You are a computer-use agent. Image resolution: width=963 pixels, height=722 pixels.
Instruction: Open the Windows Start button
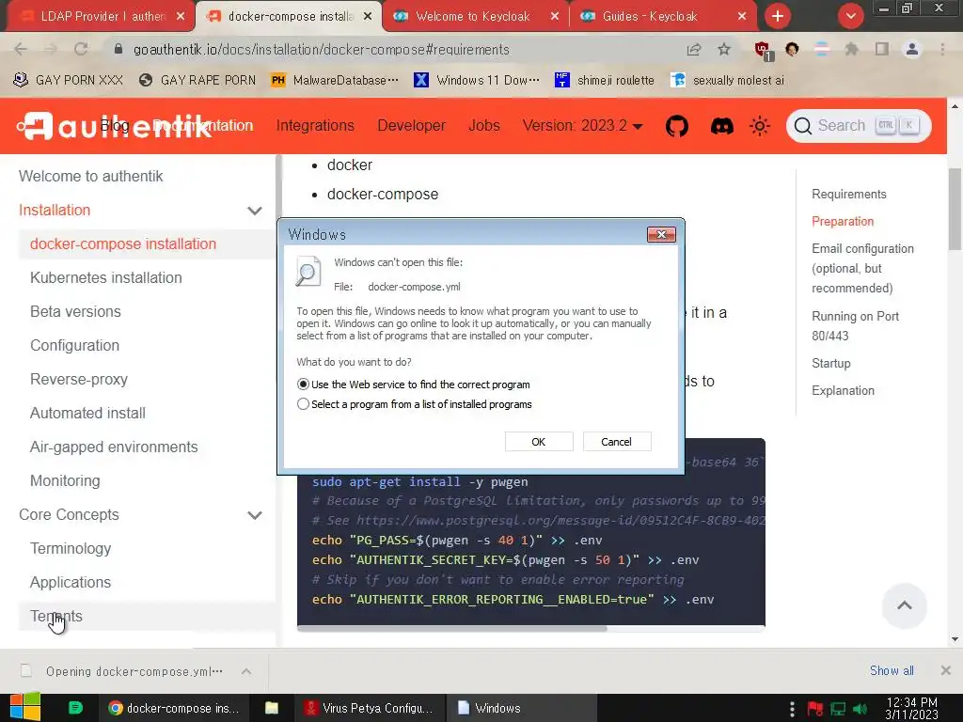tap(25, 707)
